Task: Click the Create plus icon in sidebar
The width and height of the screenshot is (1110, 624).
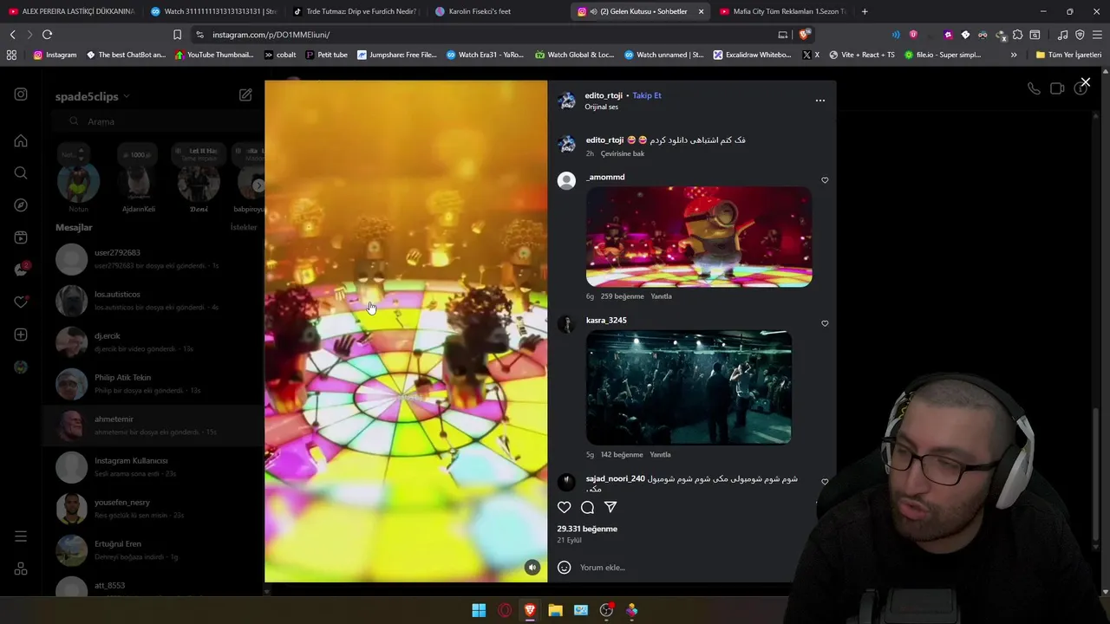Action: coord(21,335)
